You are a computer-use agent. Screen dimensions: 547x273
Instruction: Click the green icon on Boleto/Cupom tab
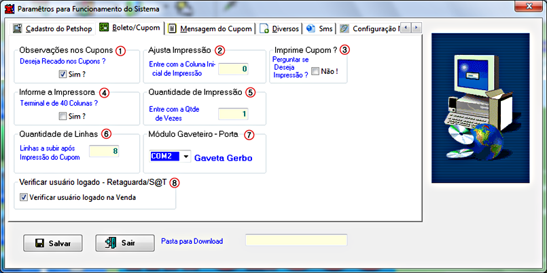pyautogui.click(x=104, y=27)
